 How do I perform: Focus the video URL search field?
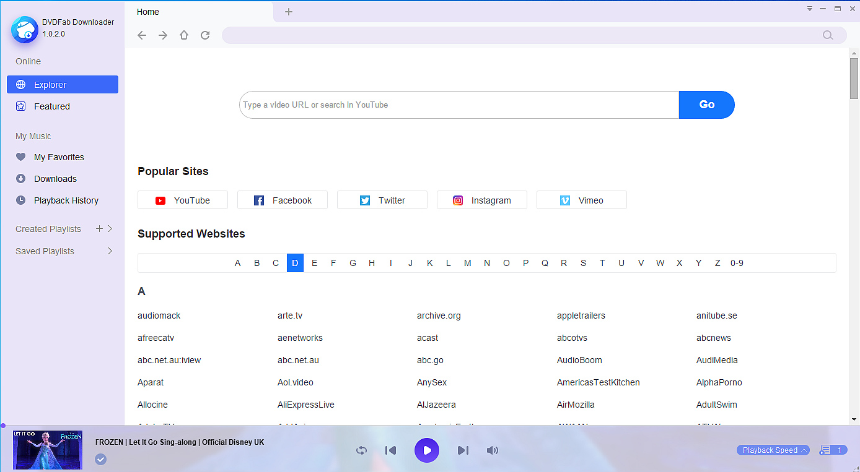(459, 105)
